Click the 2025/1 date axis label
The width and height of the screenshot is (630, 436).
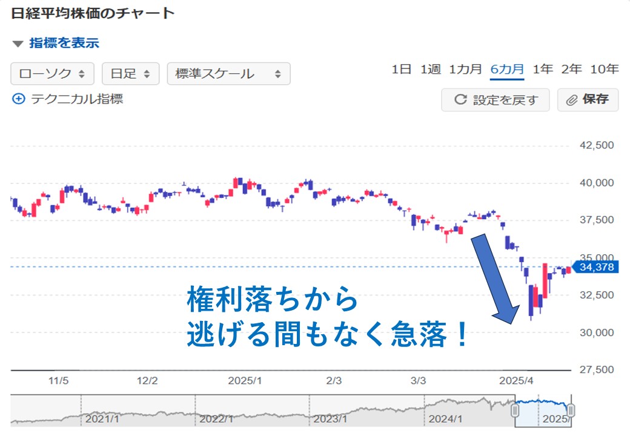245,381
